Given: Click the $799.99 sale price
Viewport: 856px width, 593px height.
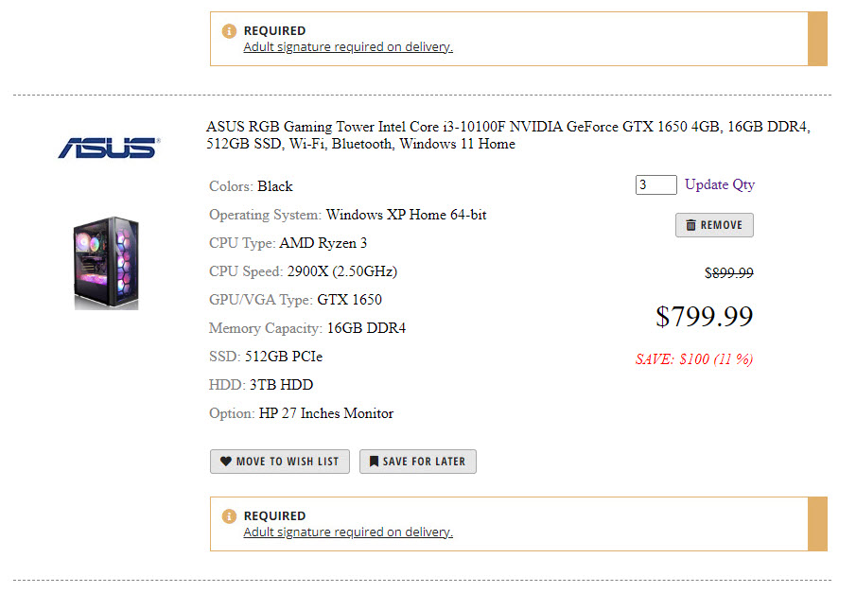Looking at the screenshot, I should (x=705, y=316).
